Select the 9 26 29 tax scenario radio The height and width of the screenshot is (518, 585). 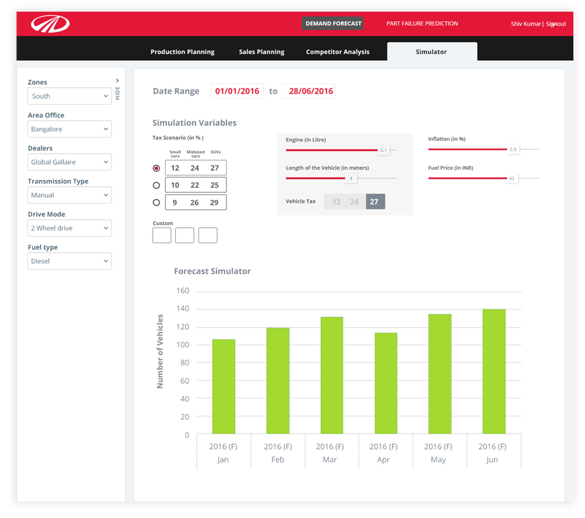(x=157, y=203)
